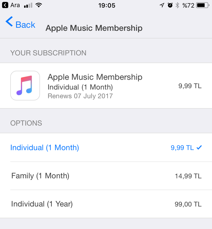The height and width of the screenshot is (229, 212).
Task: Tap the Renews 07 July 2017 text
Action: click(x=80, y=96)
